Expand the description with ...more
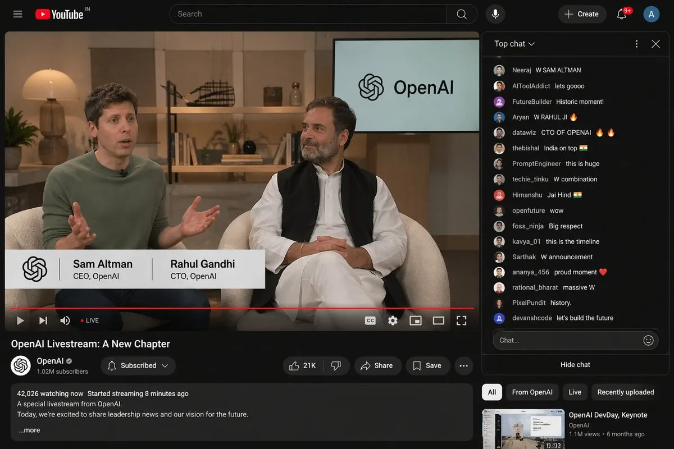Screen dimensions: 674x449 tap(28, 429)
